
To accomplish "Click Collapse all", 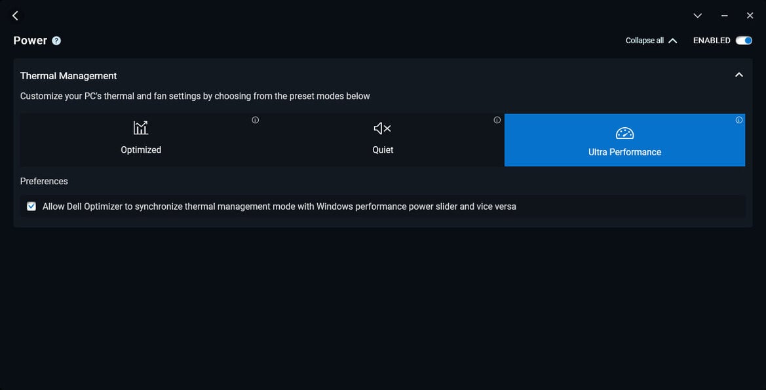I will [651, 41].
